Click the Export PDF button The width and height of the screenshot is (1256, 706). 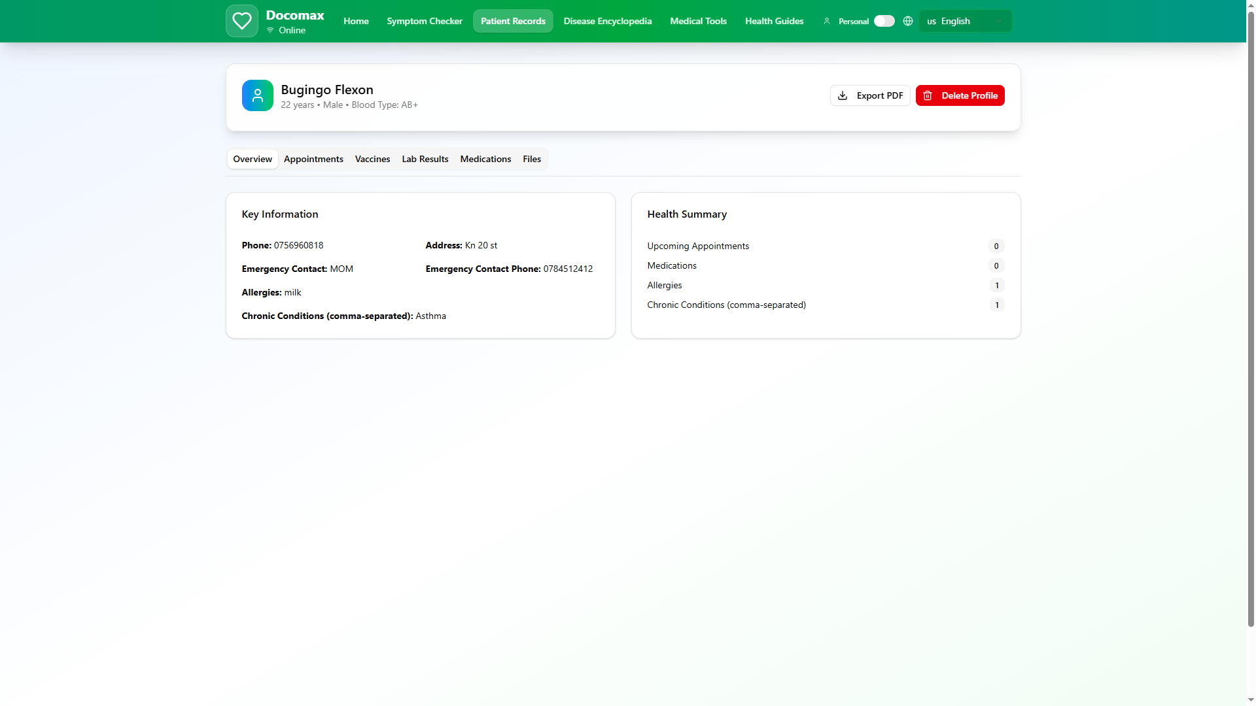pos(870,95)
